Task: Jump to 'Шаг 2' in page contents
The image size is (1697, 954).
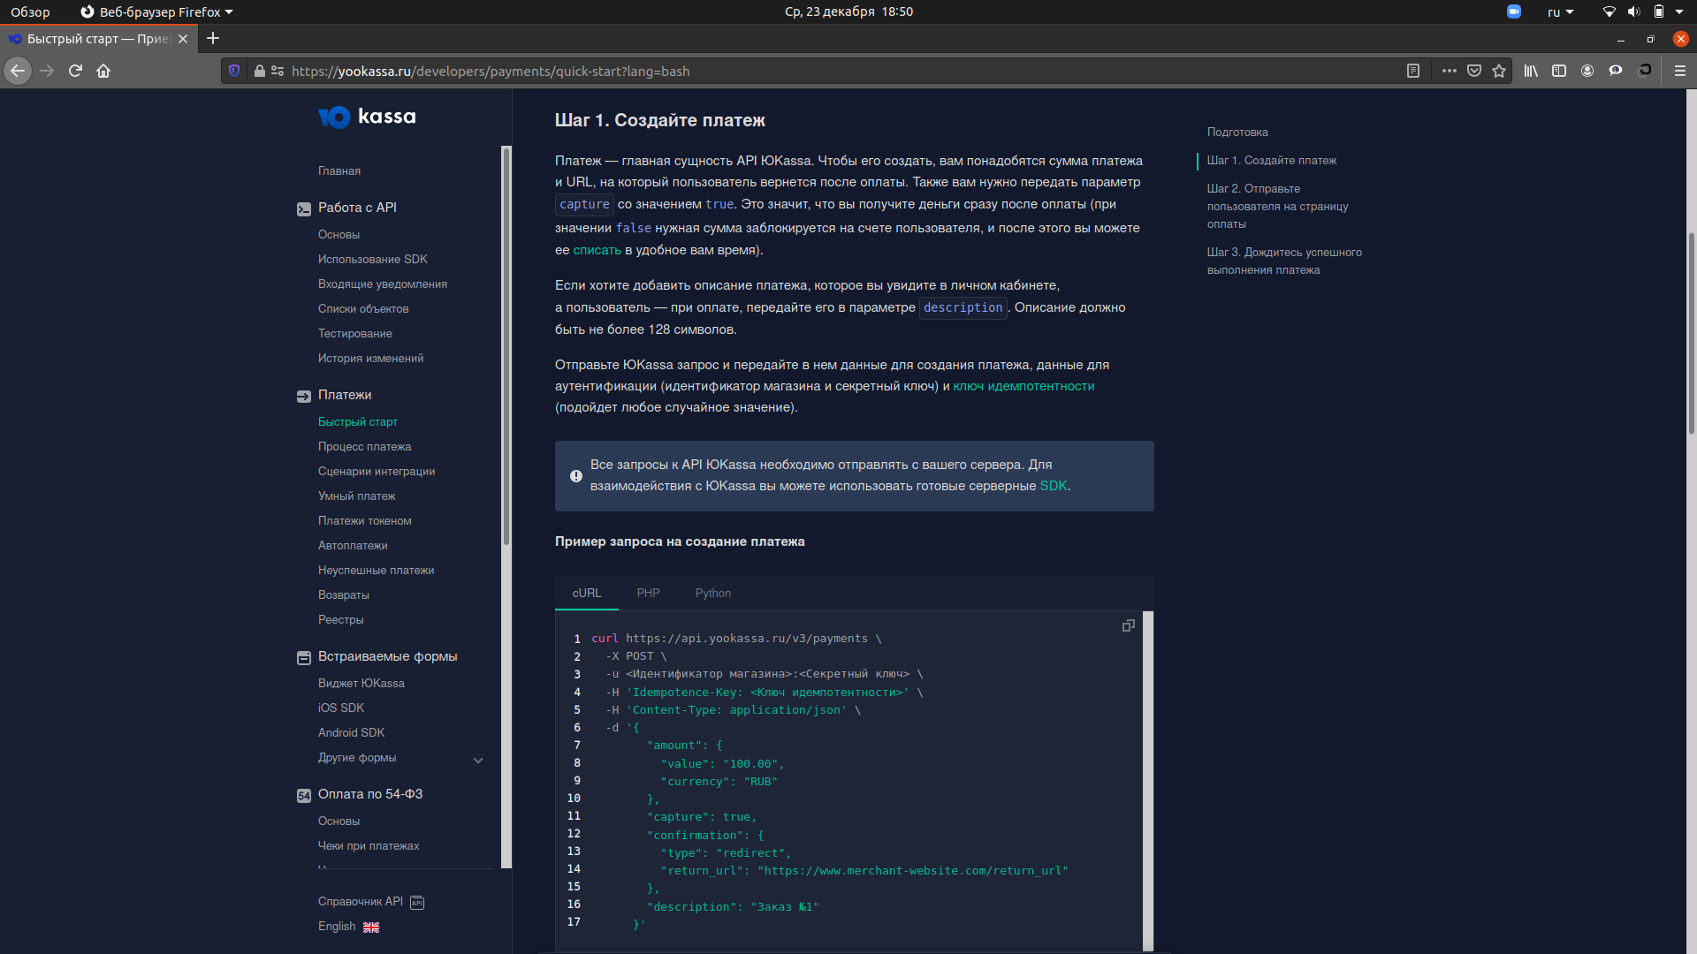Action: [x=1278, y=207]
